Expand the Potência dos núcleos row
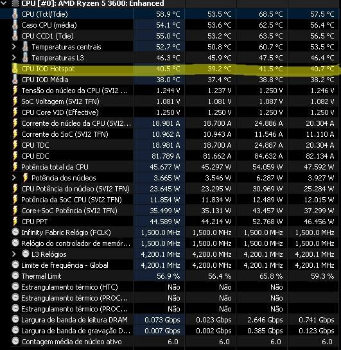 click(14, 178)
